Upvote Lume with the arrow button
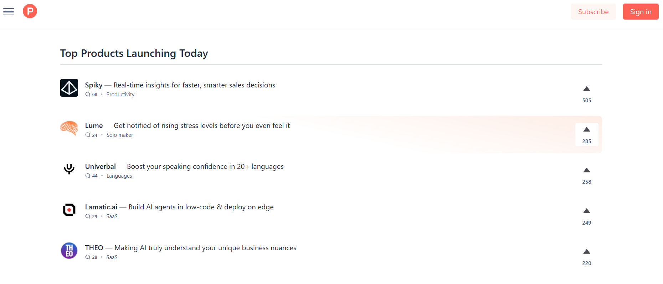Screen dimensions: 663x284 click(586, 134)
